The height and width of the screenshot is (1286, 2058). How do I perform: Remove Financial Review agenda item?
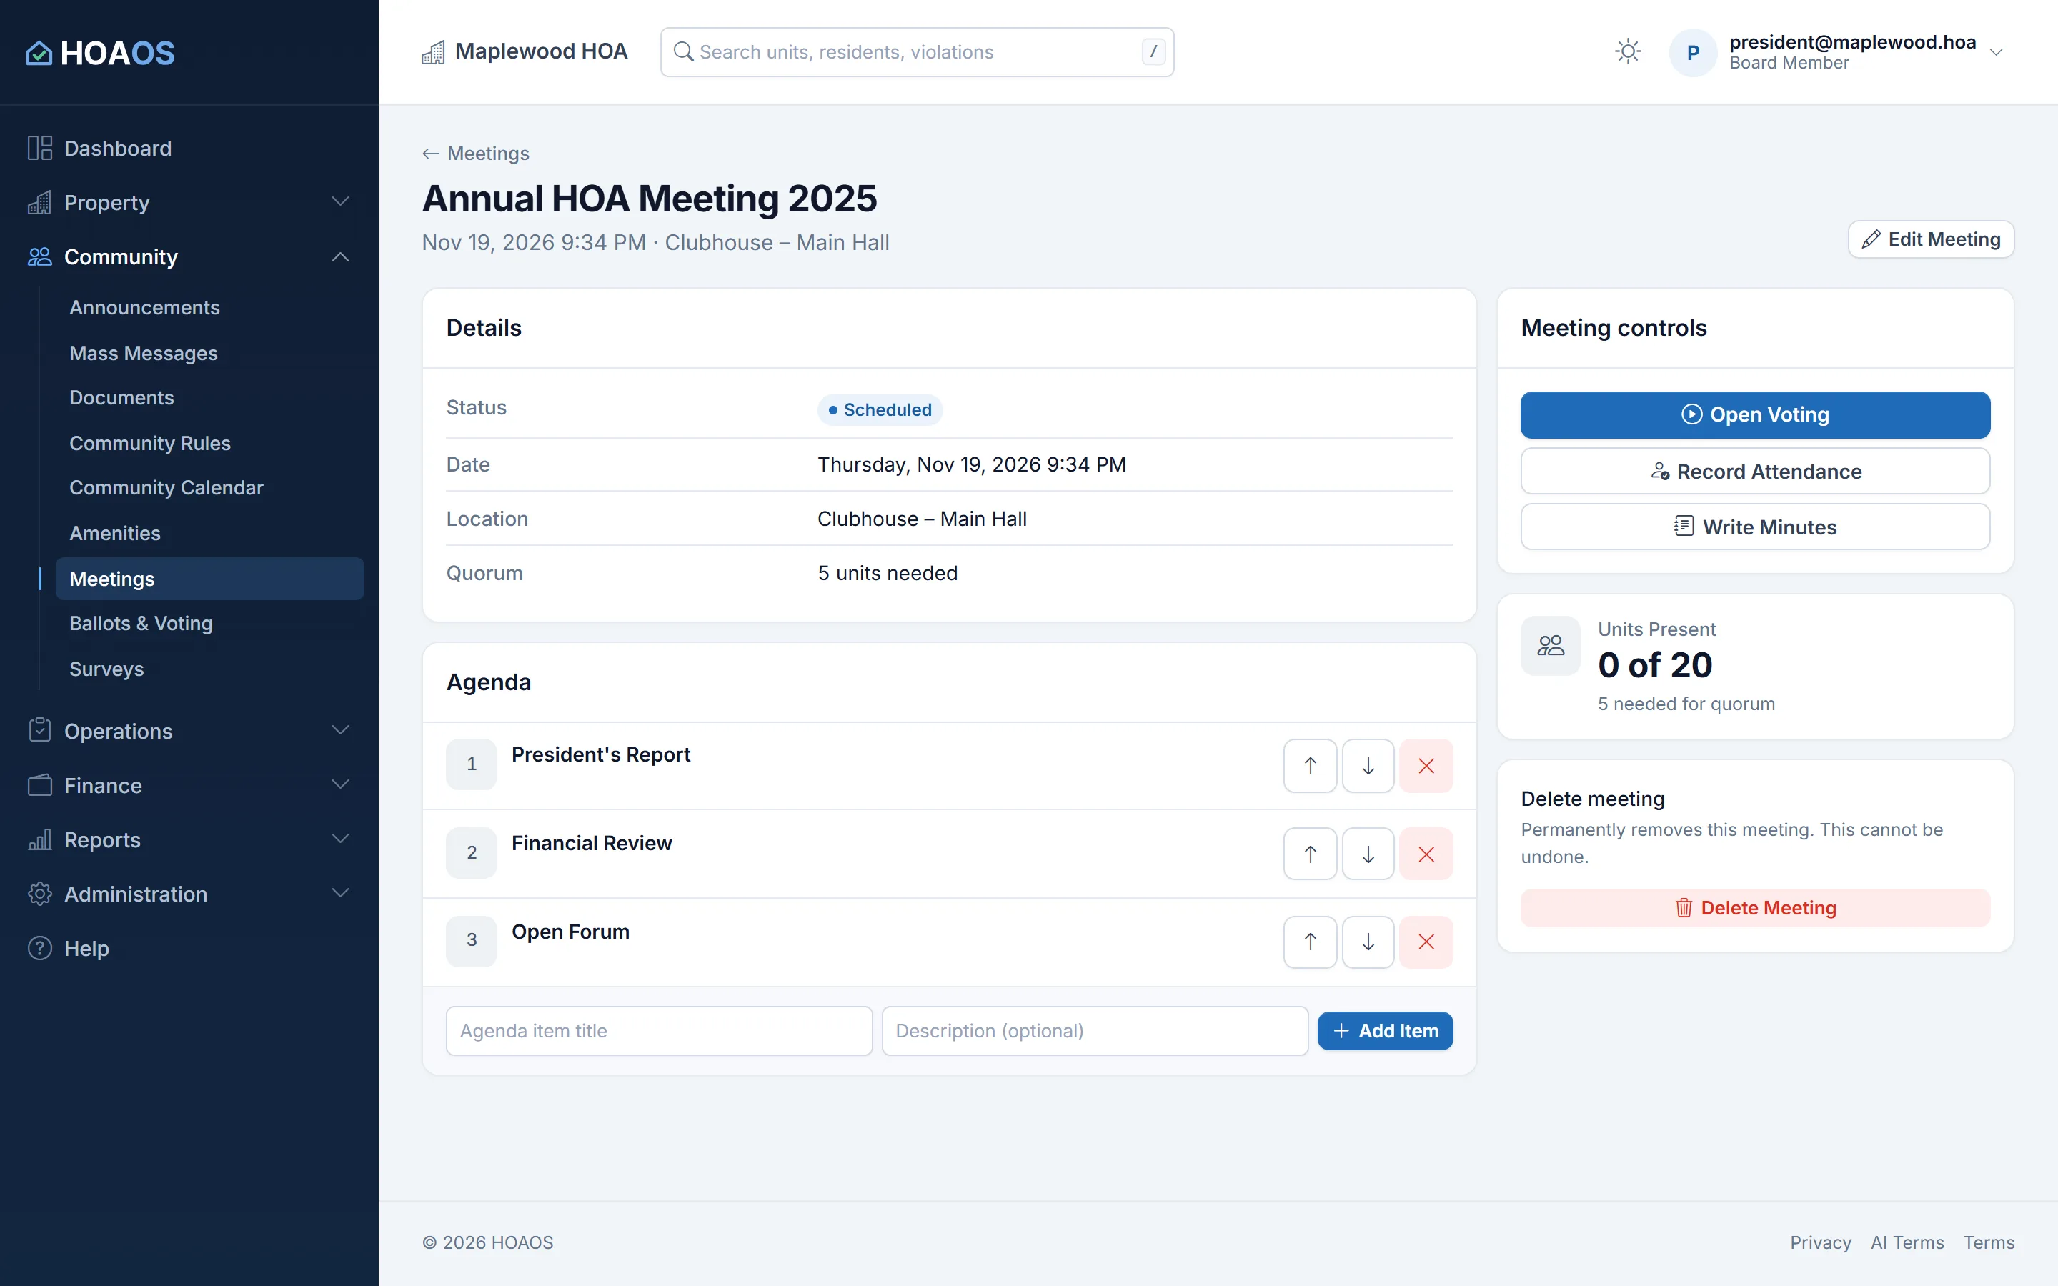click(1426, 854)
